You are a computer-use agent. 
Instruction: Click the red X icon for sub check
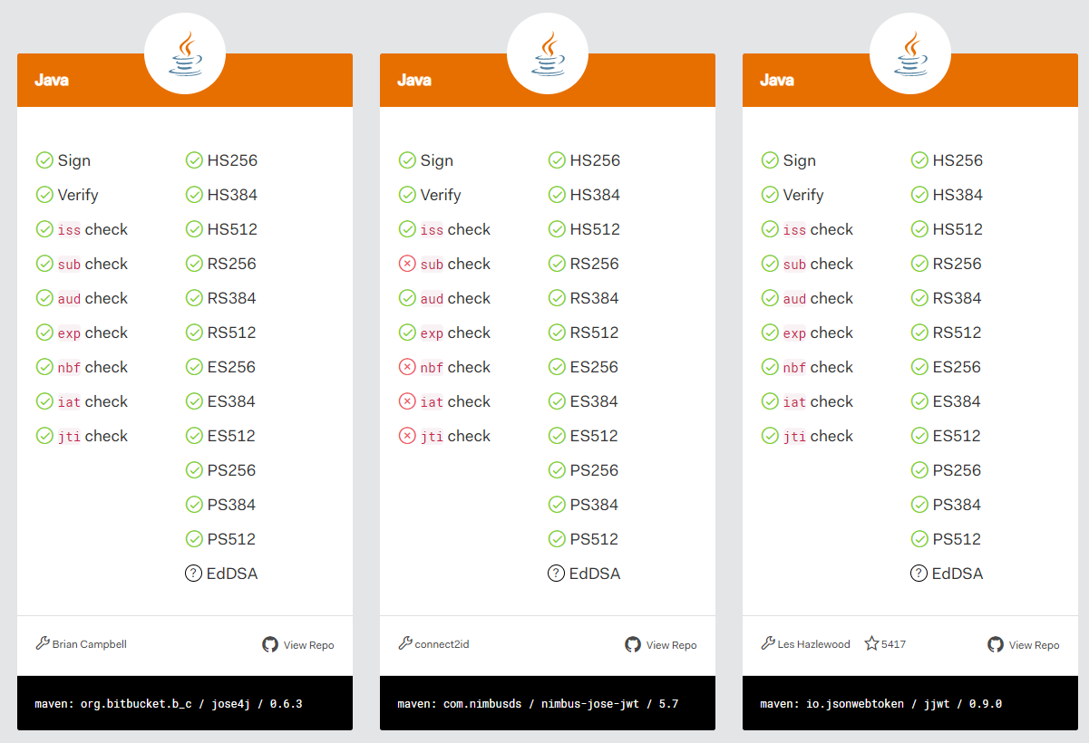407,264
